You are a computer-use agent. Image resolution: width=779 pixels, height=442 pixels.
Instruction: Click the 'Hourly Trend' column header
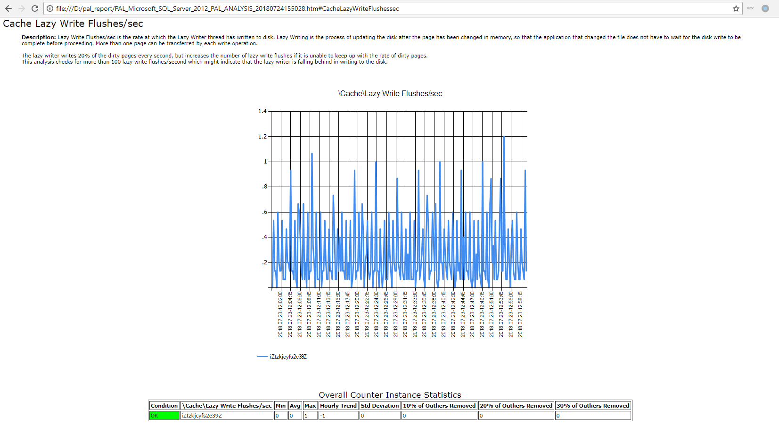pyautogui.click(x=338, y=406)
